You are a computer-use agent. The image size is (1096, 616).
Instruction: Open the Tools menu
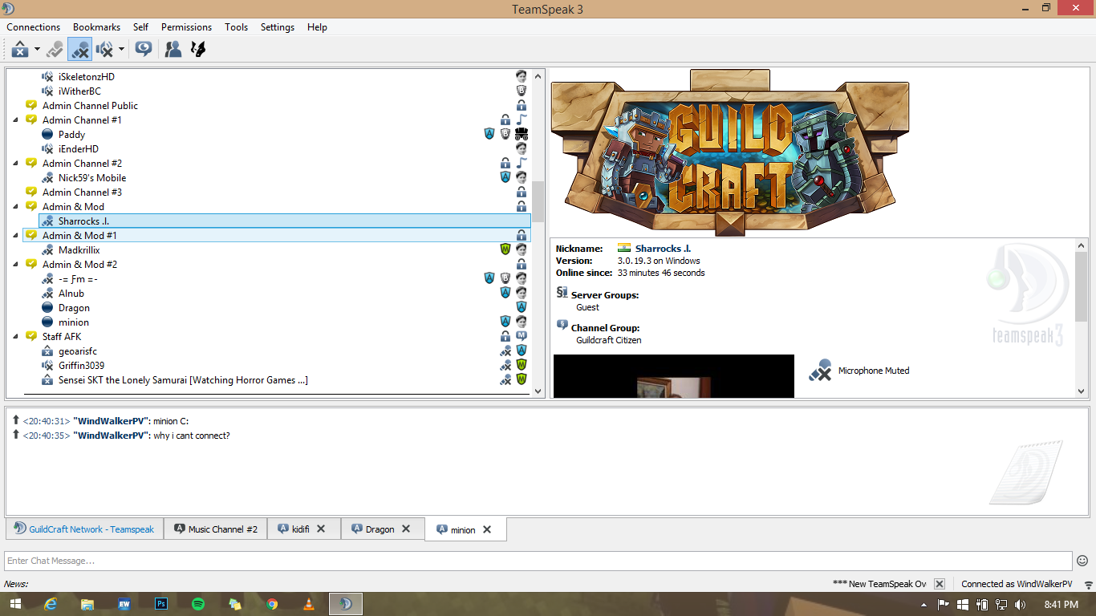tap(236, 27)
